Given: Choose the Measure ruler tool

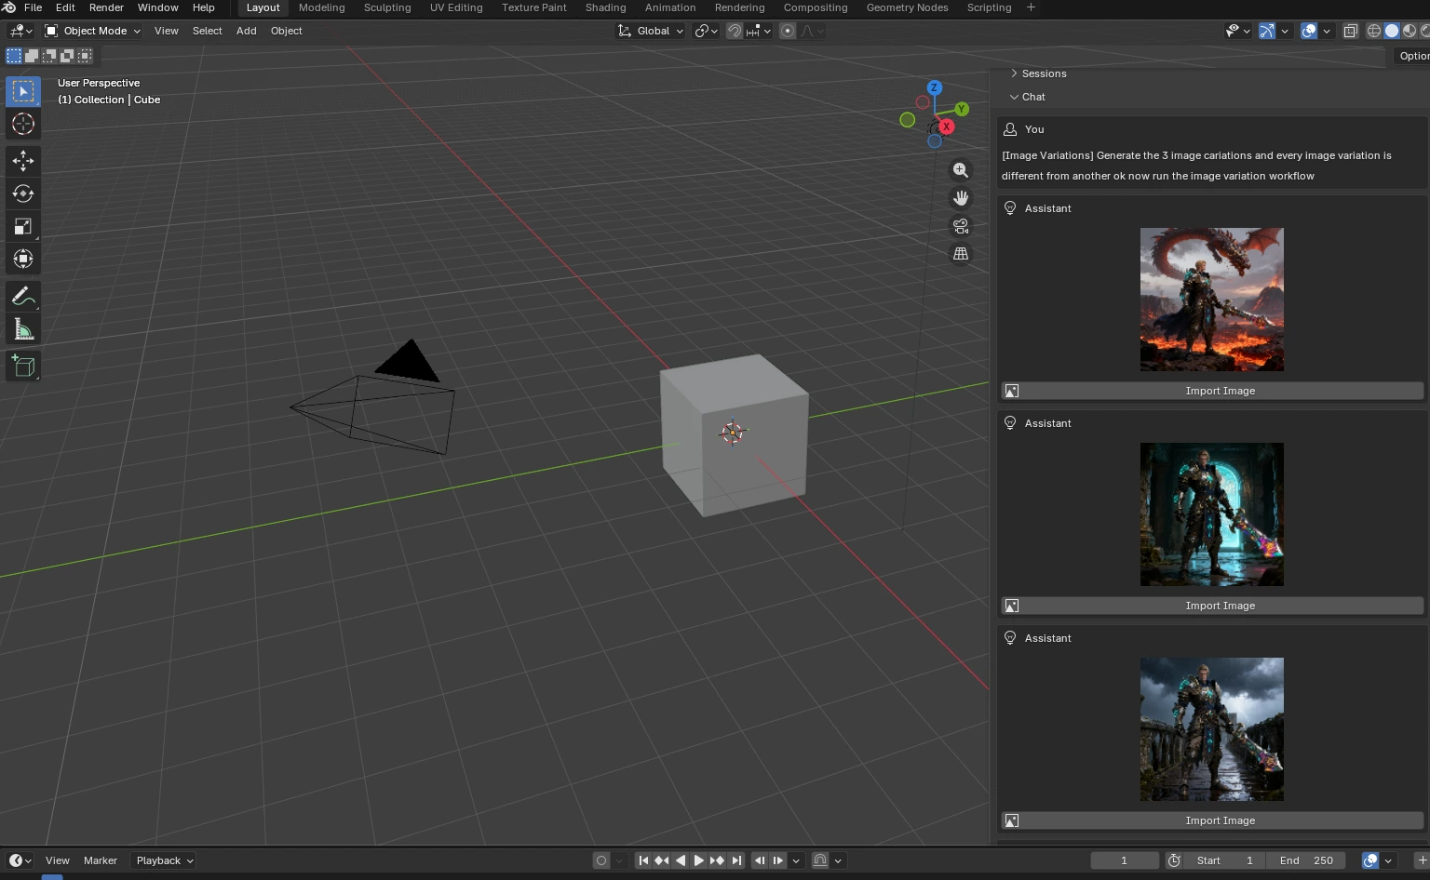Looking at the screenshot, I should [x=23, y=329].
